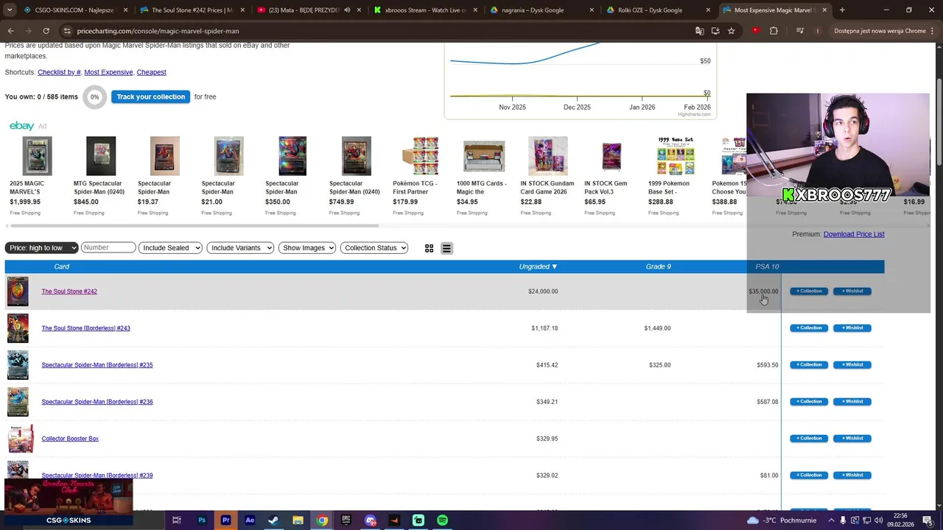Add Spider-Man #235 to Collection
Image resolution: width=943 pixels, height=530 pixels.
coord(809,365)
